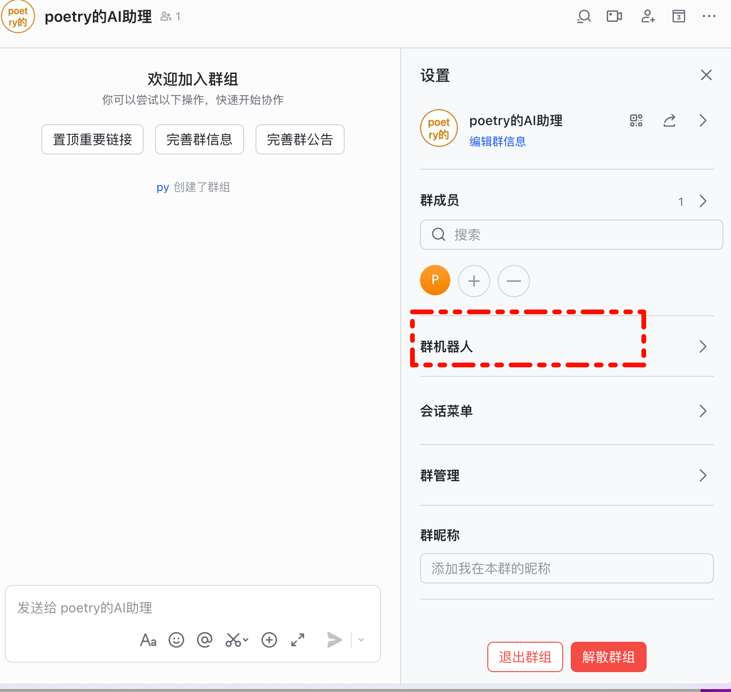The height and width of the screenshot is (692, 731).
Task: Open the 群机器人 settings row
Action: [x=567, y=346]
